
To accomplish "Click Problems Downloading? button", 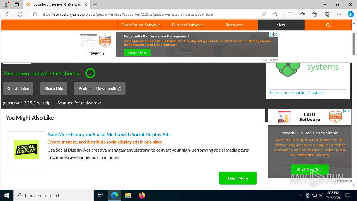I will point(100,88).
